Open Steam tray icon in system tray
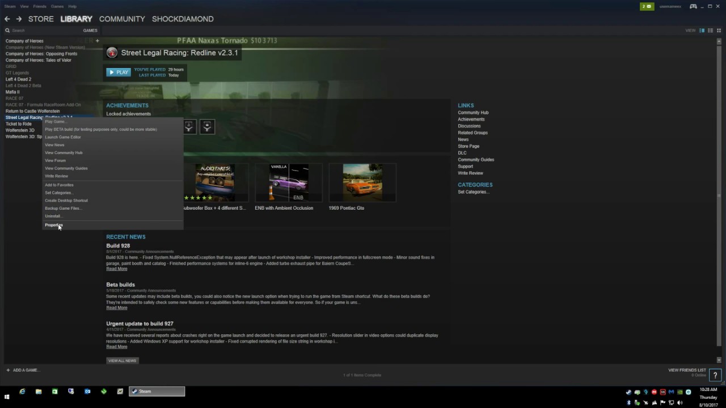The image size is (726, 408). pyautogui.click(x=628, y=392)
